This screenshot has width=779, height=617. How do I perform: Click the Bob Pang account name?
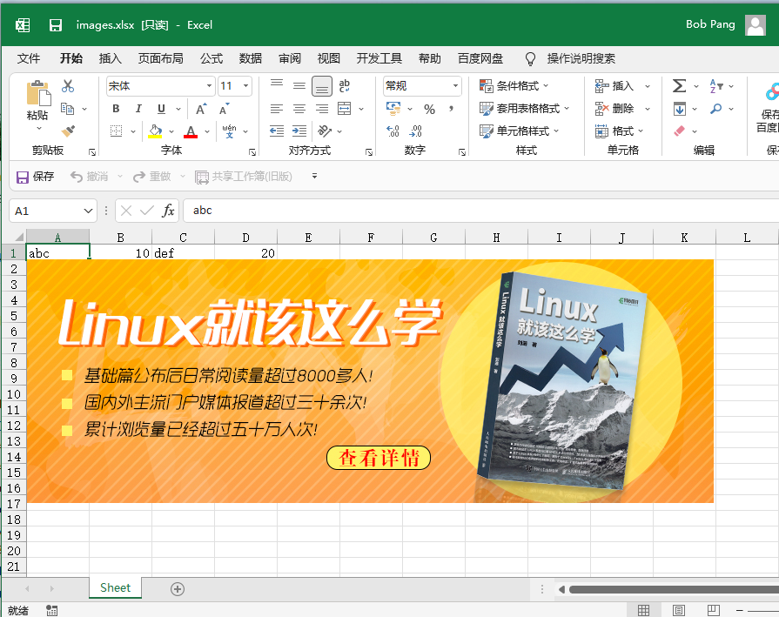(710, 24)
